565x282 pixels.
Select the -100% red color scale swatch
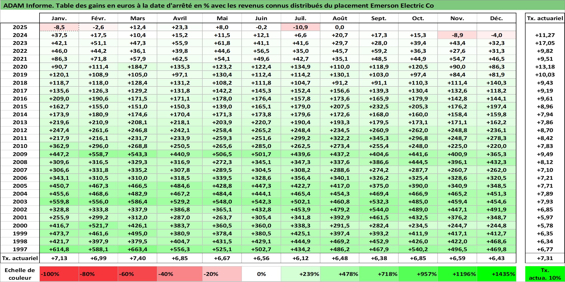pos(59,274)
